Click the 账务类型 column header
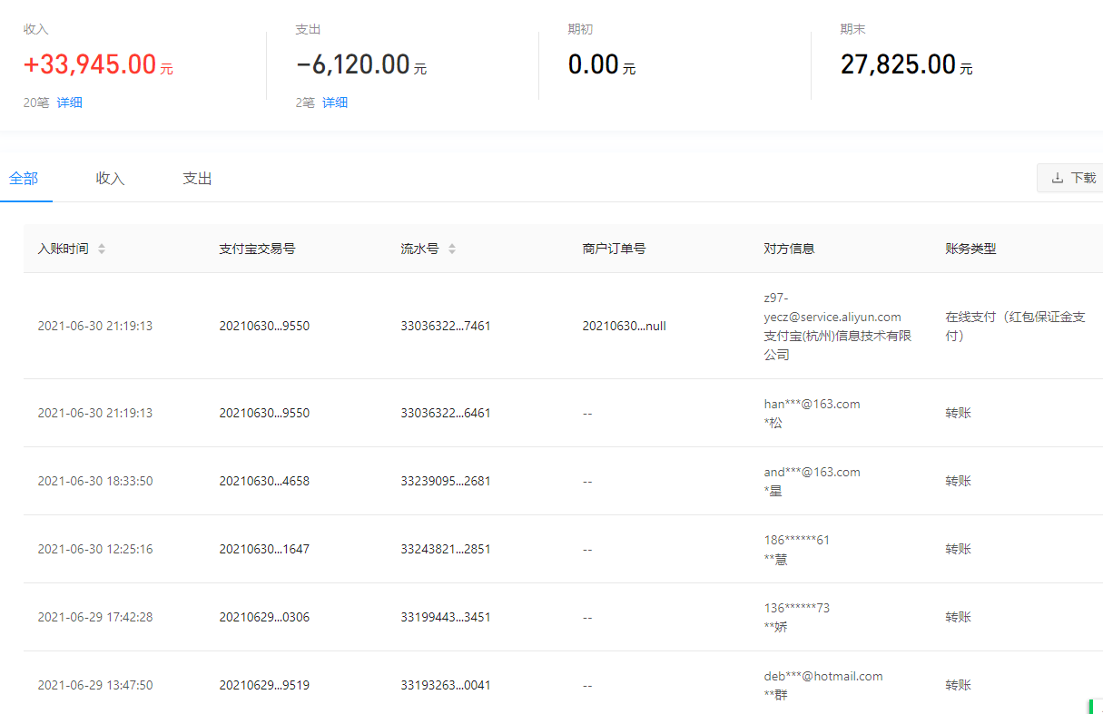Viewport: 1103px width, 714px height. [970, 249]
